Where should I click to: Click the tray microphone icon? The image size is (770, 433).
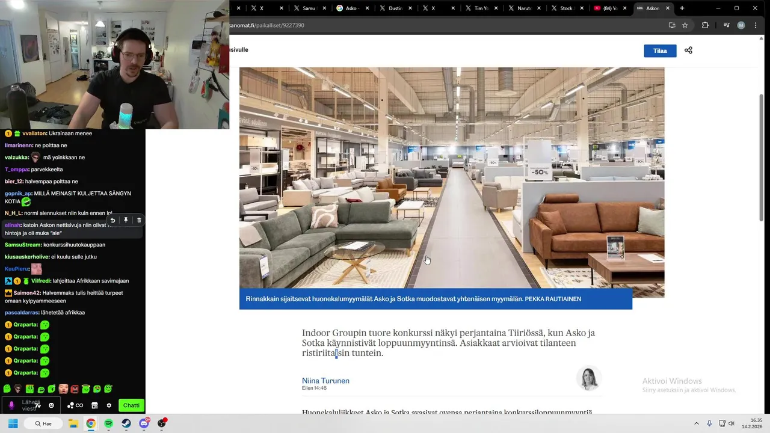click(709, 423)
